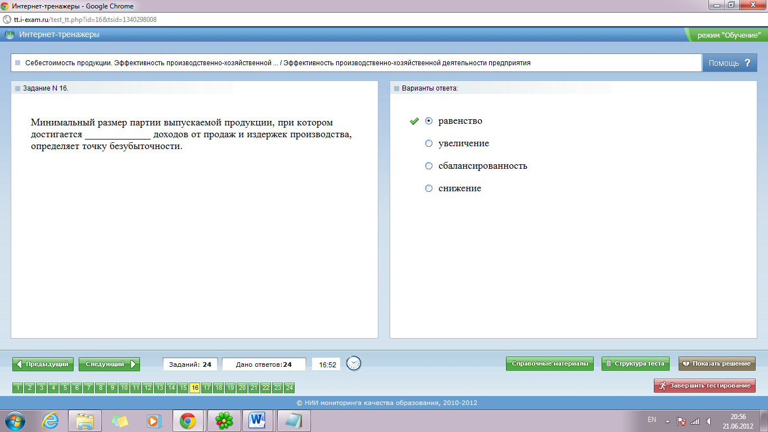768x432 pixels.
Task: Open question 8 in navigator
Action: (x=100, y=388)
